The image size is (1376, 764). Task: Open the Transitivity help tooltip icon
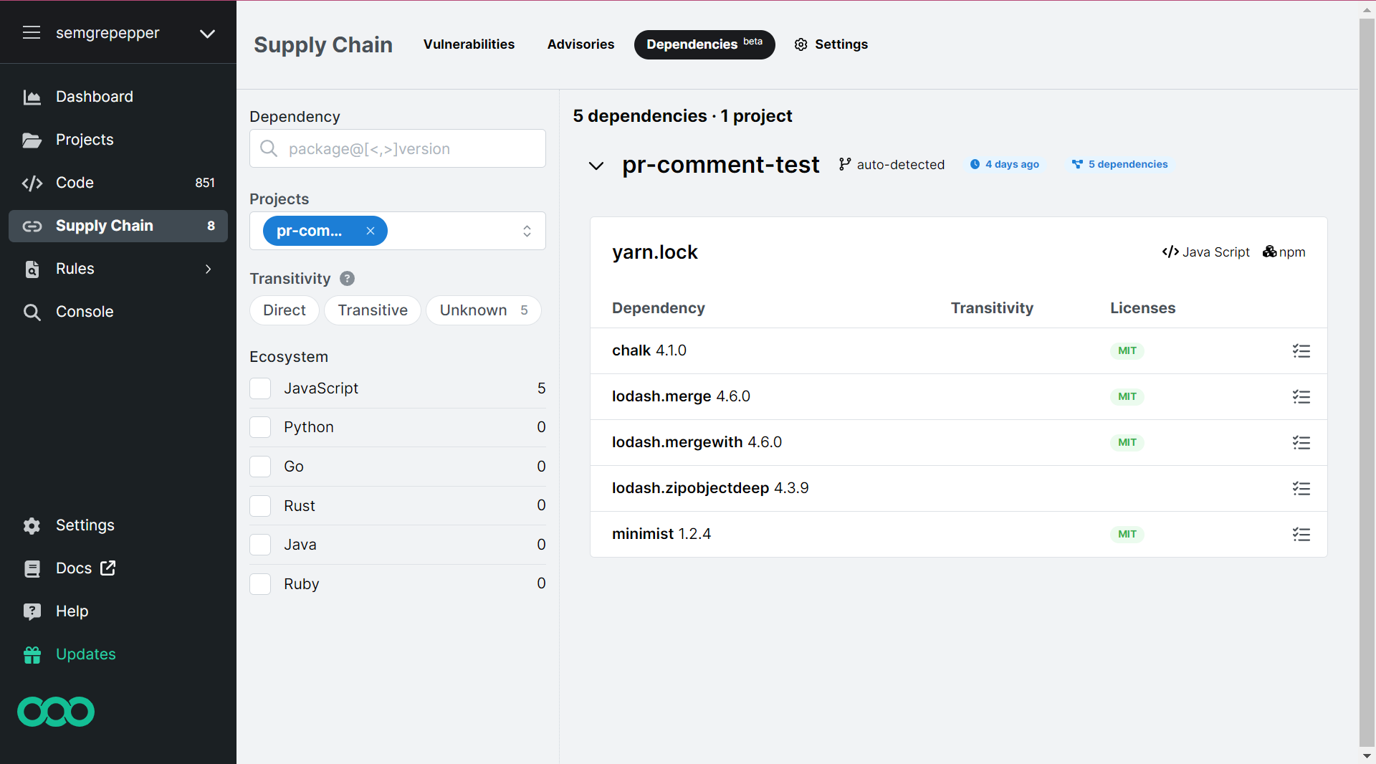(x=347, y=279)
